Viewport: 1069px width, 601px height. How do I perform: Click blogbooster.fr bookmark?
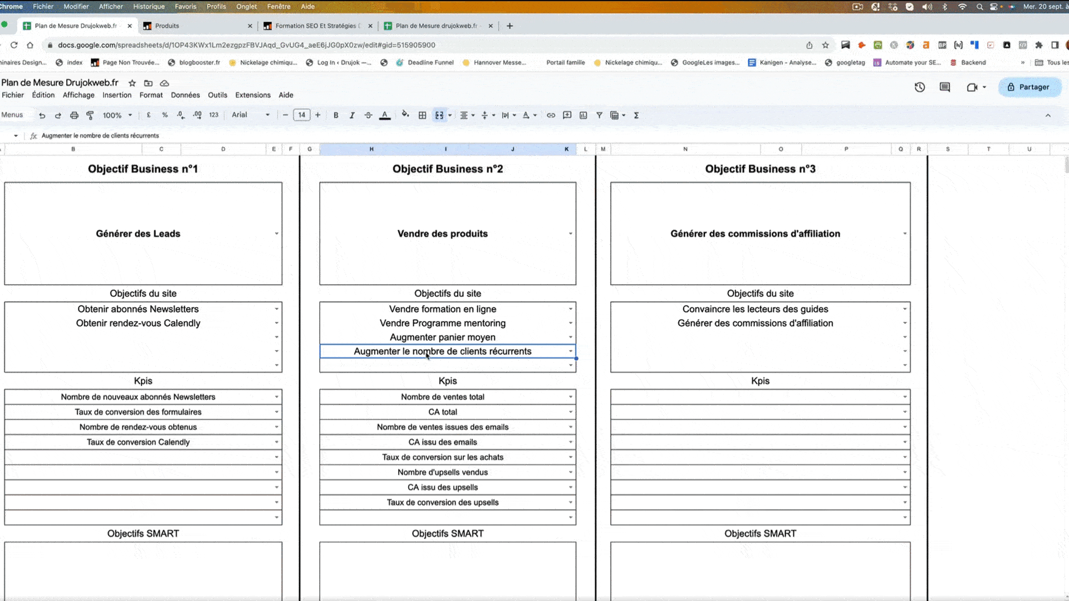click(x=194, y=62)
